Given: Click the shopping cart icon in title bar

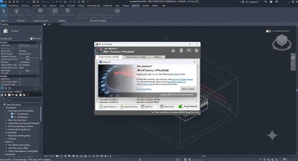Looking at the screenshot, I should point(265,2).
